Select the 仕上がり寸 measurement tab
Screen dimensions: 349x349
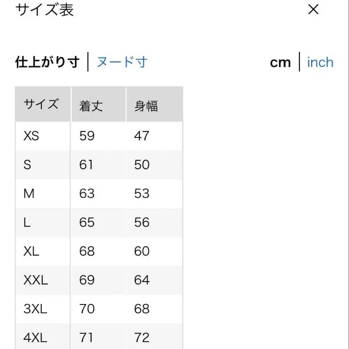click(48, 61)
